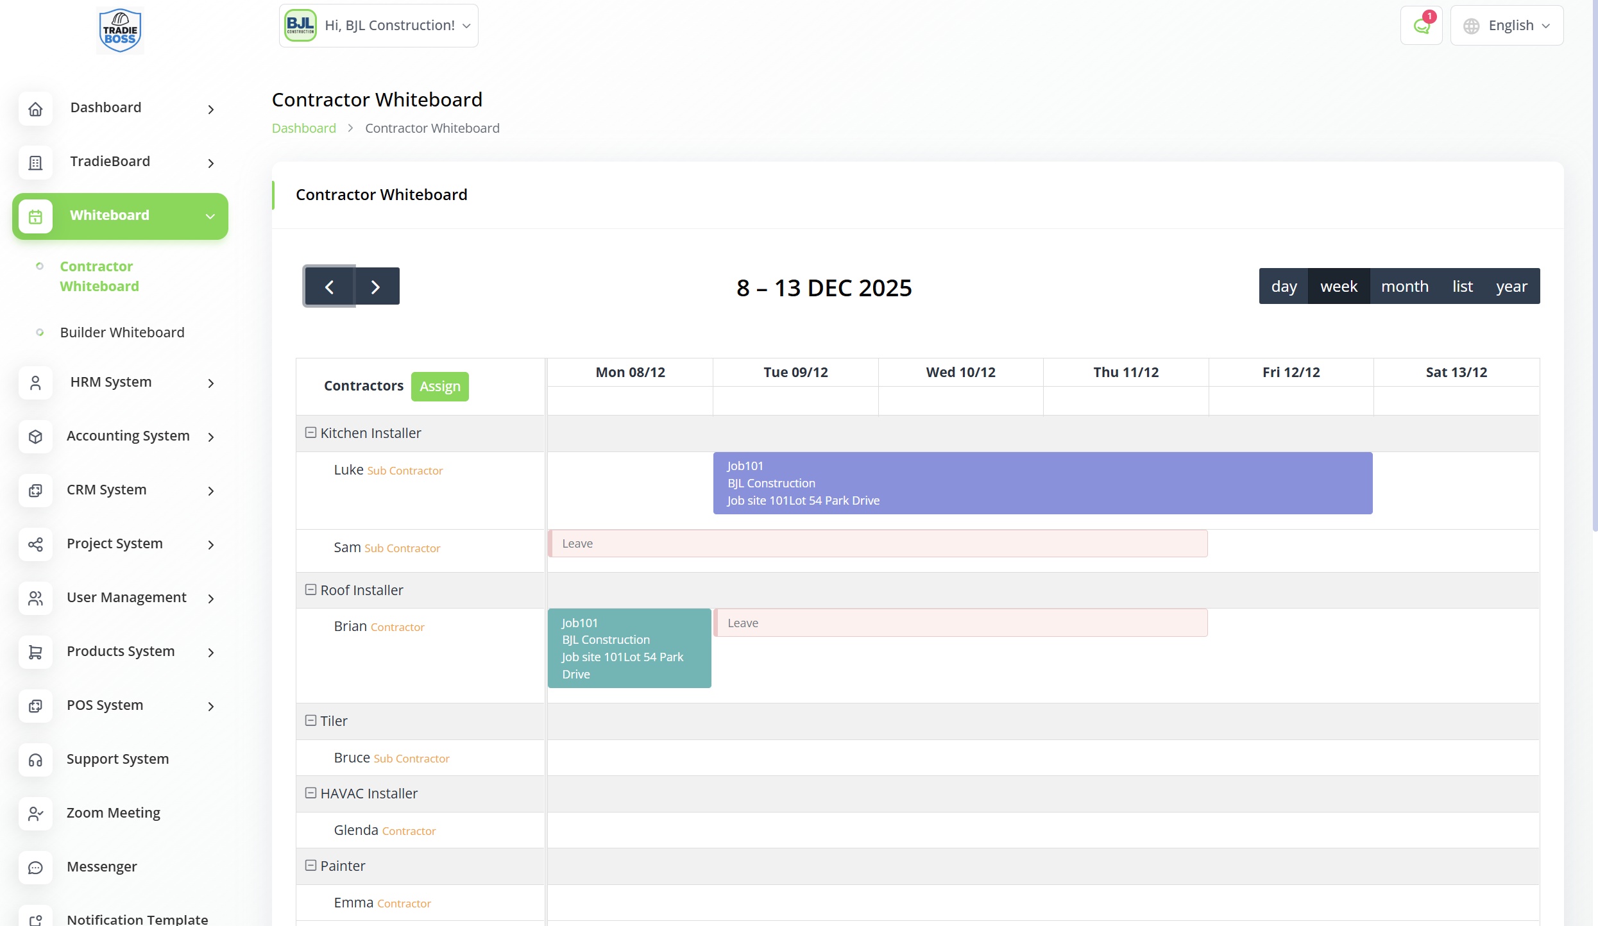
Task: Click the Tradie Boss logo
Action: tap(120, 30)
